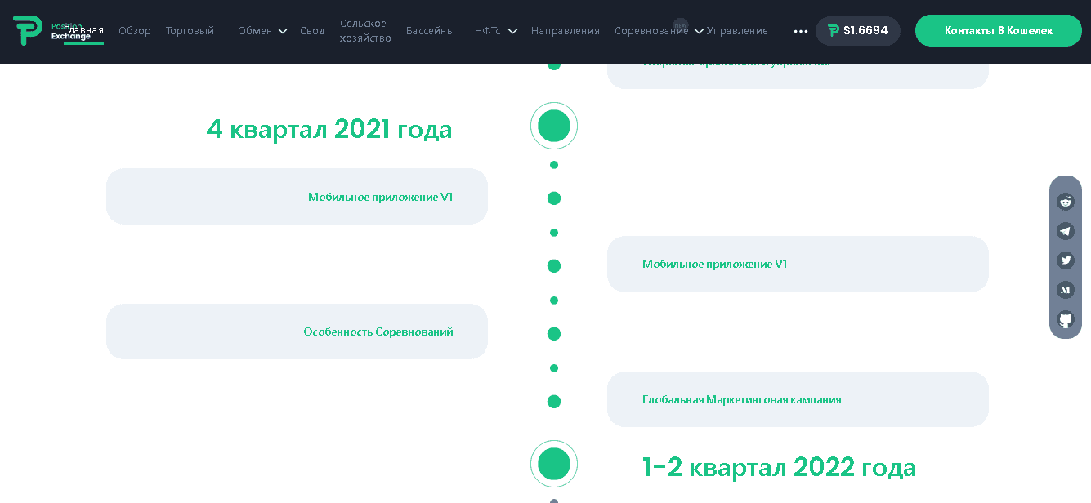
Task: Select the 4 квартал 2021 timeline marker
Action: pyautogui.click(x=554, y=126)
